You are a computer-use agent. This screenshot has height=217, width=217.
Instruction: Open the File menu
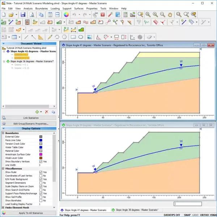(x=4, y=8)
